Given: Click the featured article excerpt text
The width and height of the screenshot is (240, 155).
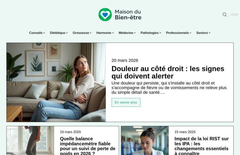Looking at the screenshot, I should [169, 88].
